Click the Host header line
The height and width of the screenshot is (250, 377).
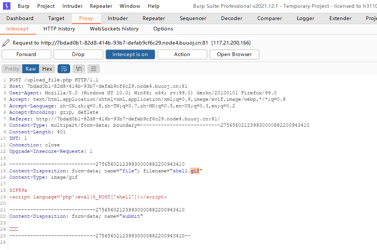[98, 86]
